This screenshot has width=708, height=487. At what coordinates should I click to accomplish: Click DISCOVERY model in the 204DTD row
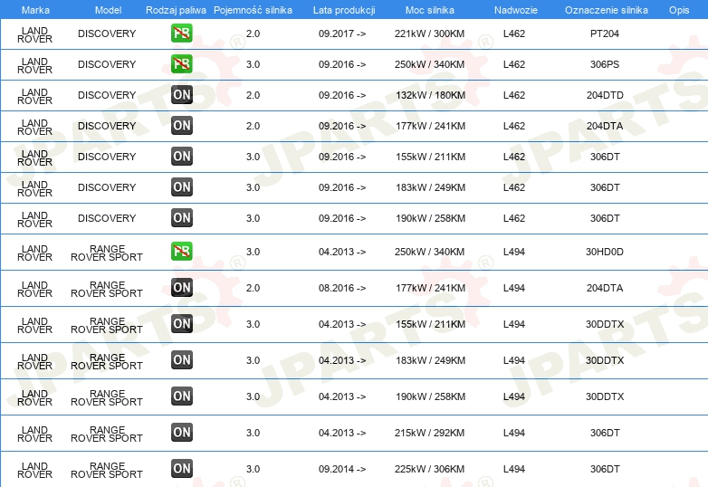click(107, 95)
